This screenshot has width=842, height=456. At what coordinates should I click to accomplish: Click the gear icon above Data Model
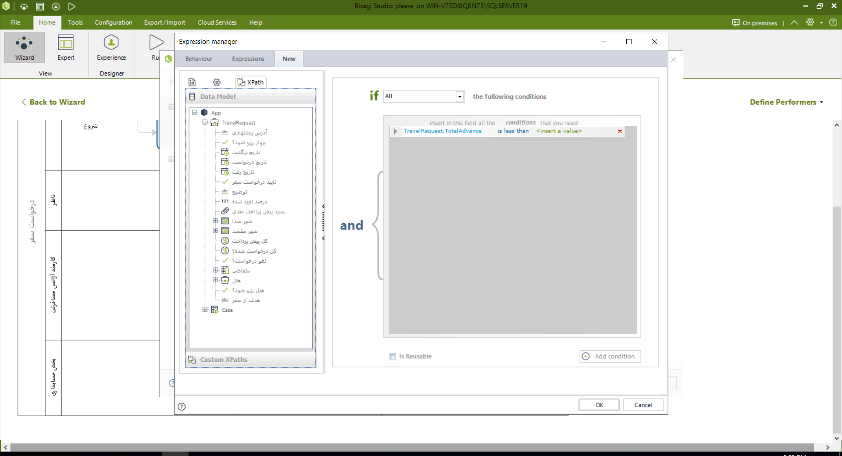(x=217, y=82)
